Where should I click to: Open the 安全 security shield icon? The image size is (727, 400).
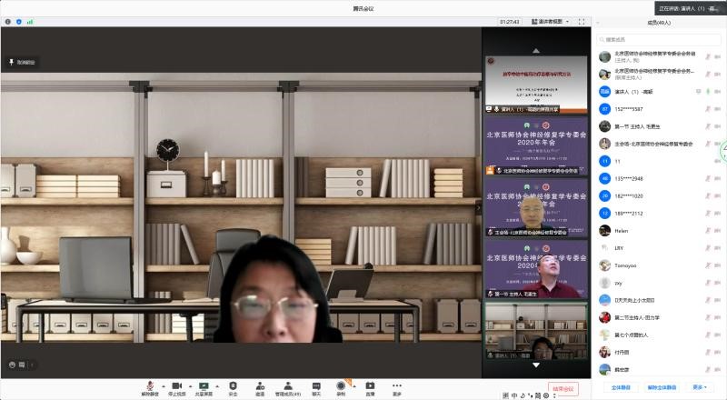(233, 385)
